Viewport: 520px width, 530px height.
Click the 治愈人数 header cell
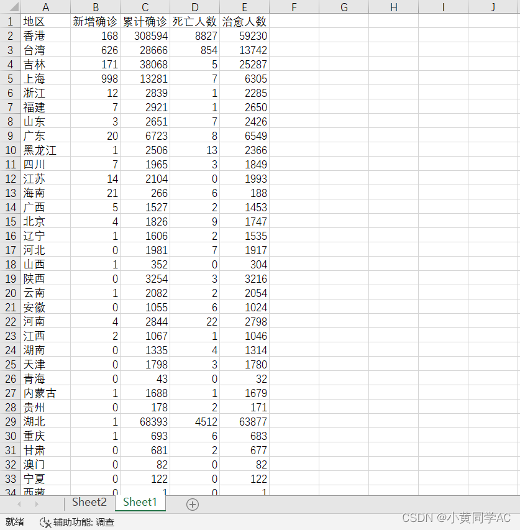coord(244,21)
